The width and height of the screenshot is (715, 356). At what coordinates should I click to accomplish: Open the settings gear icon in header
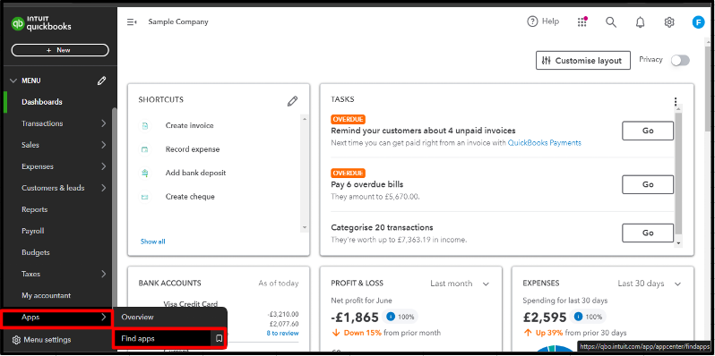(669, 21)
